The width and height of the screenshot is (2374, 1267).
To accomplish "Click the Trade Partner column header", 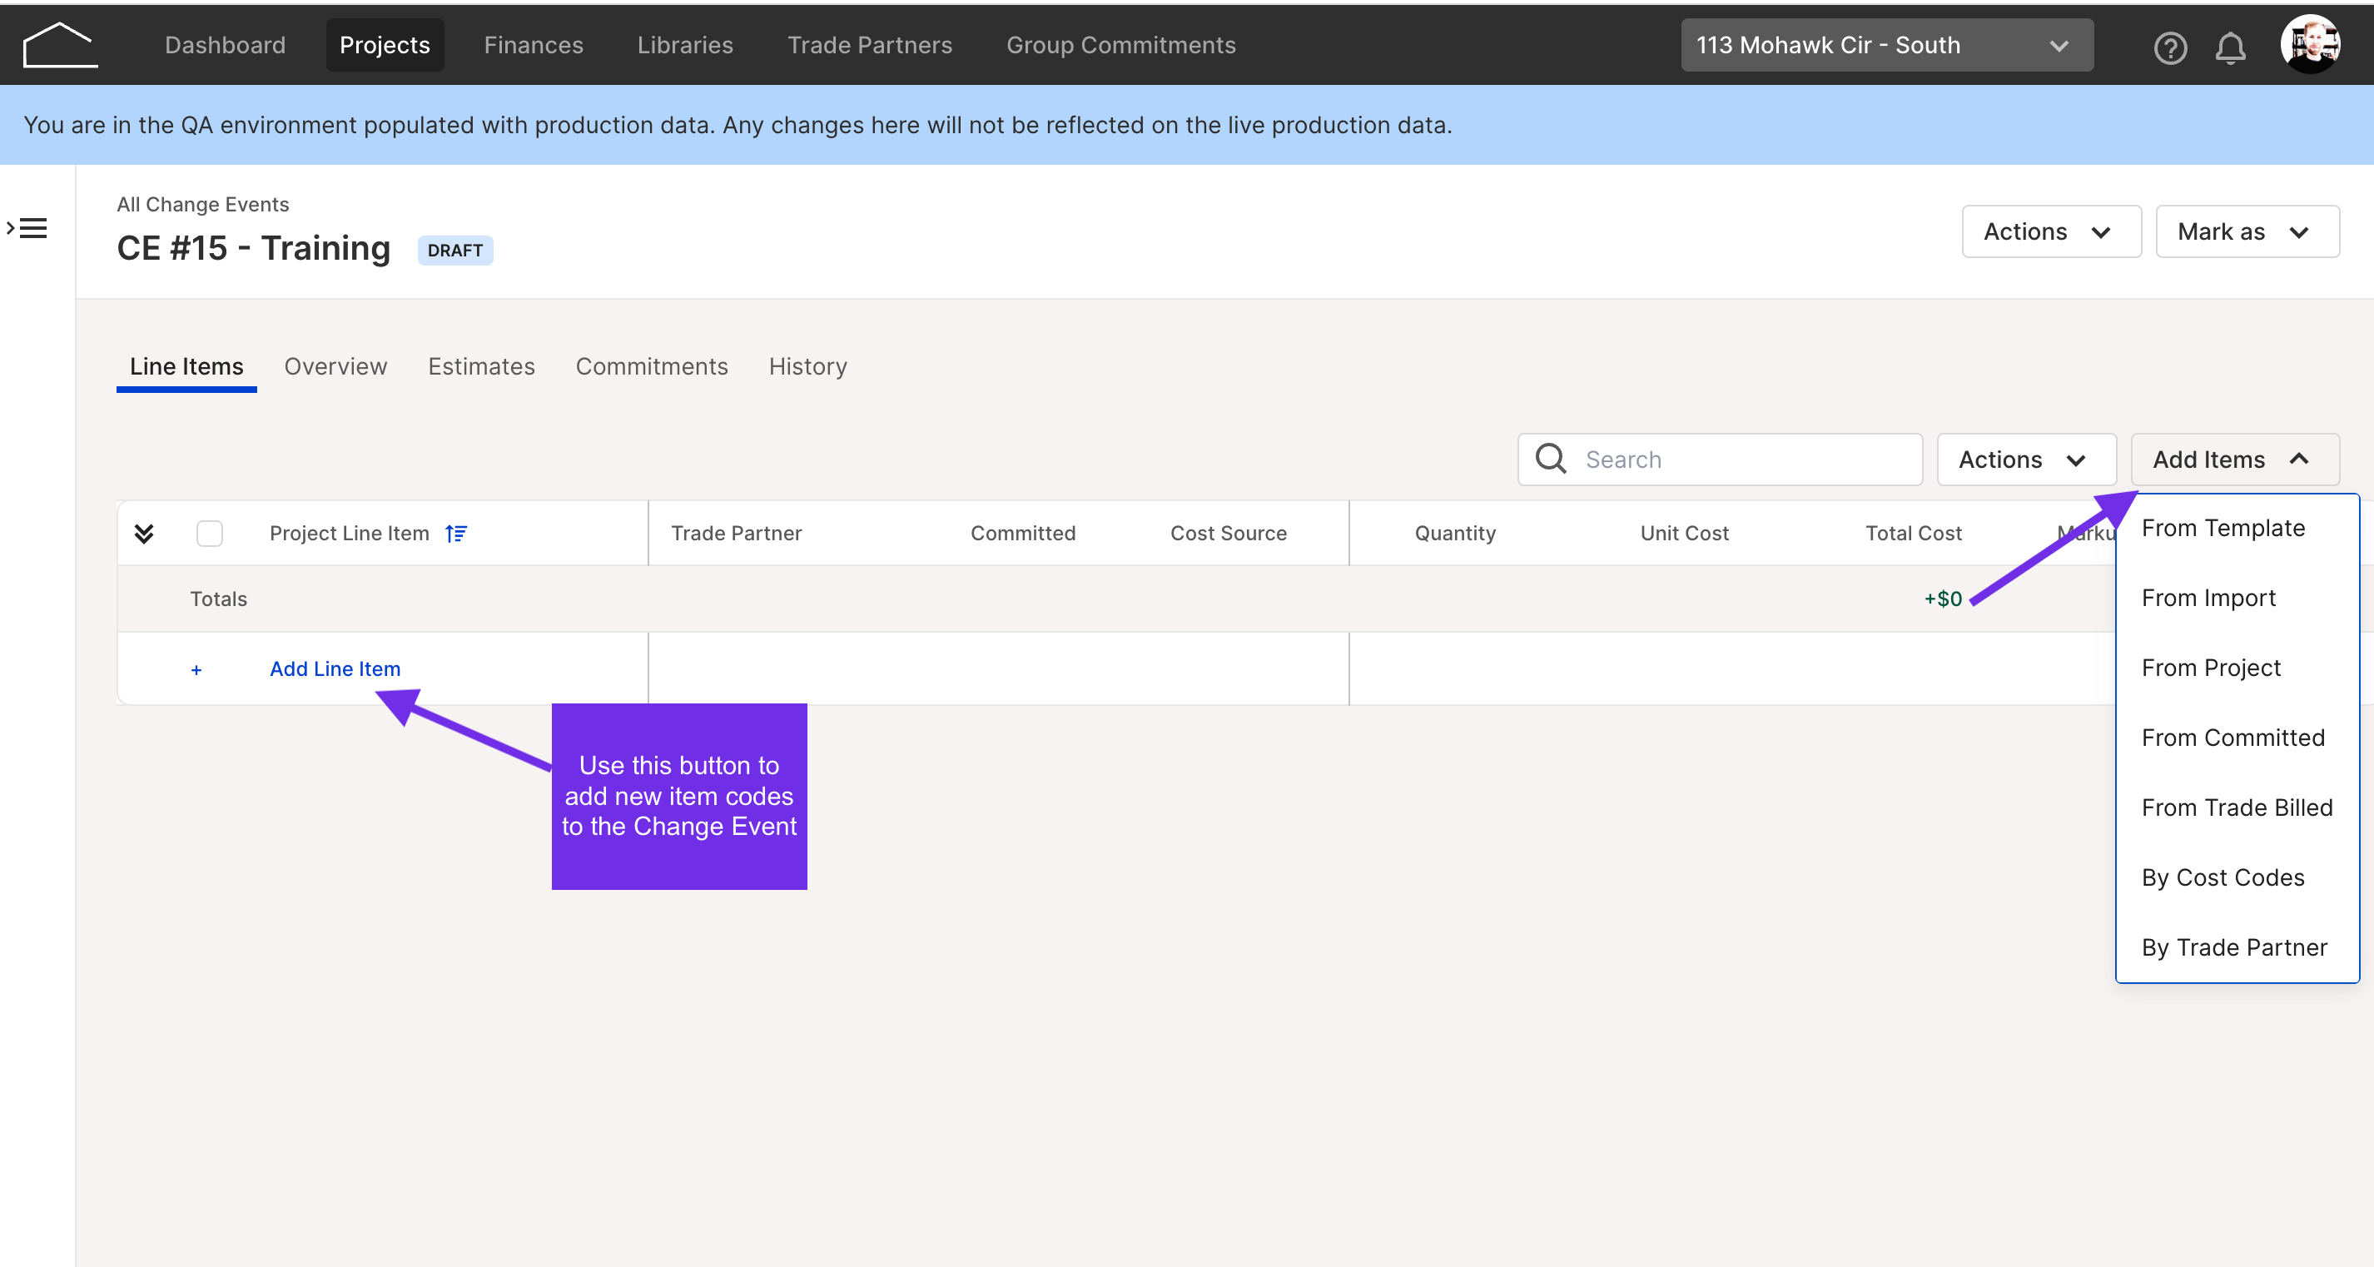I will click(736, 534).
